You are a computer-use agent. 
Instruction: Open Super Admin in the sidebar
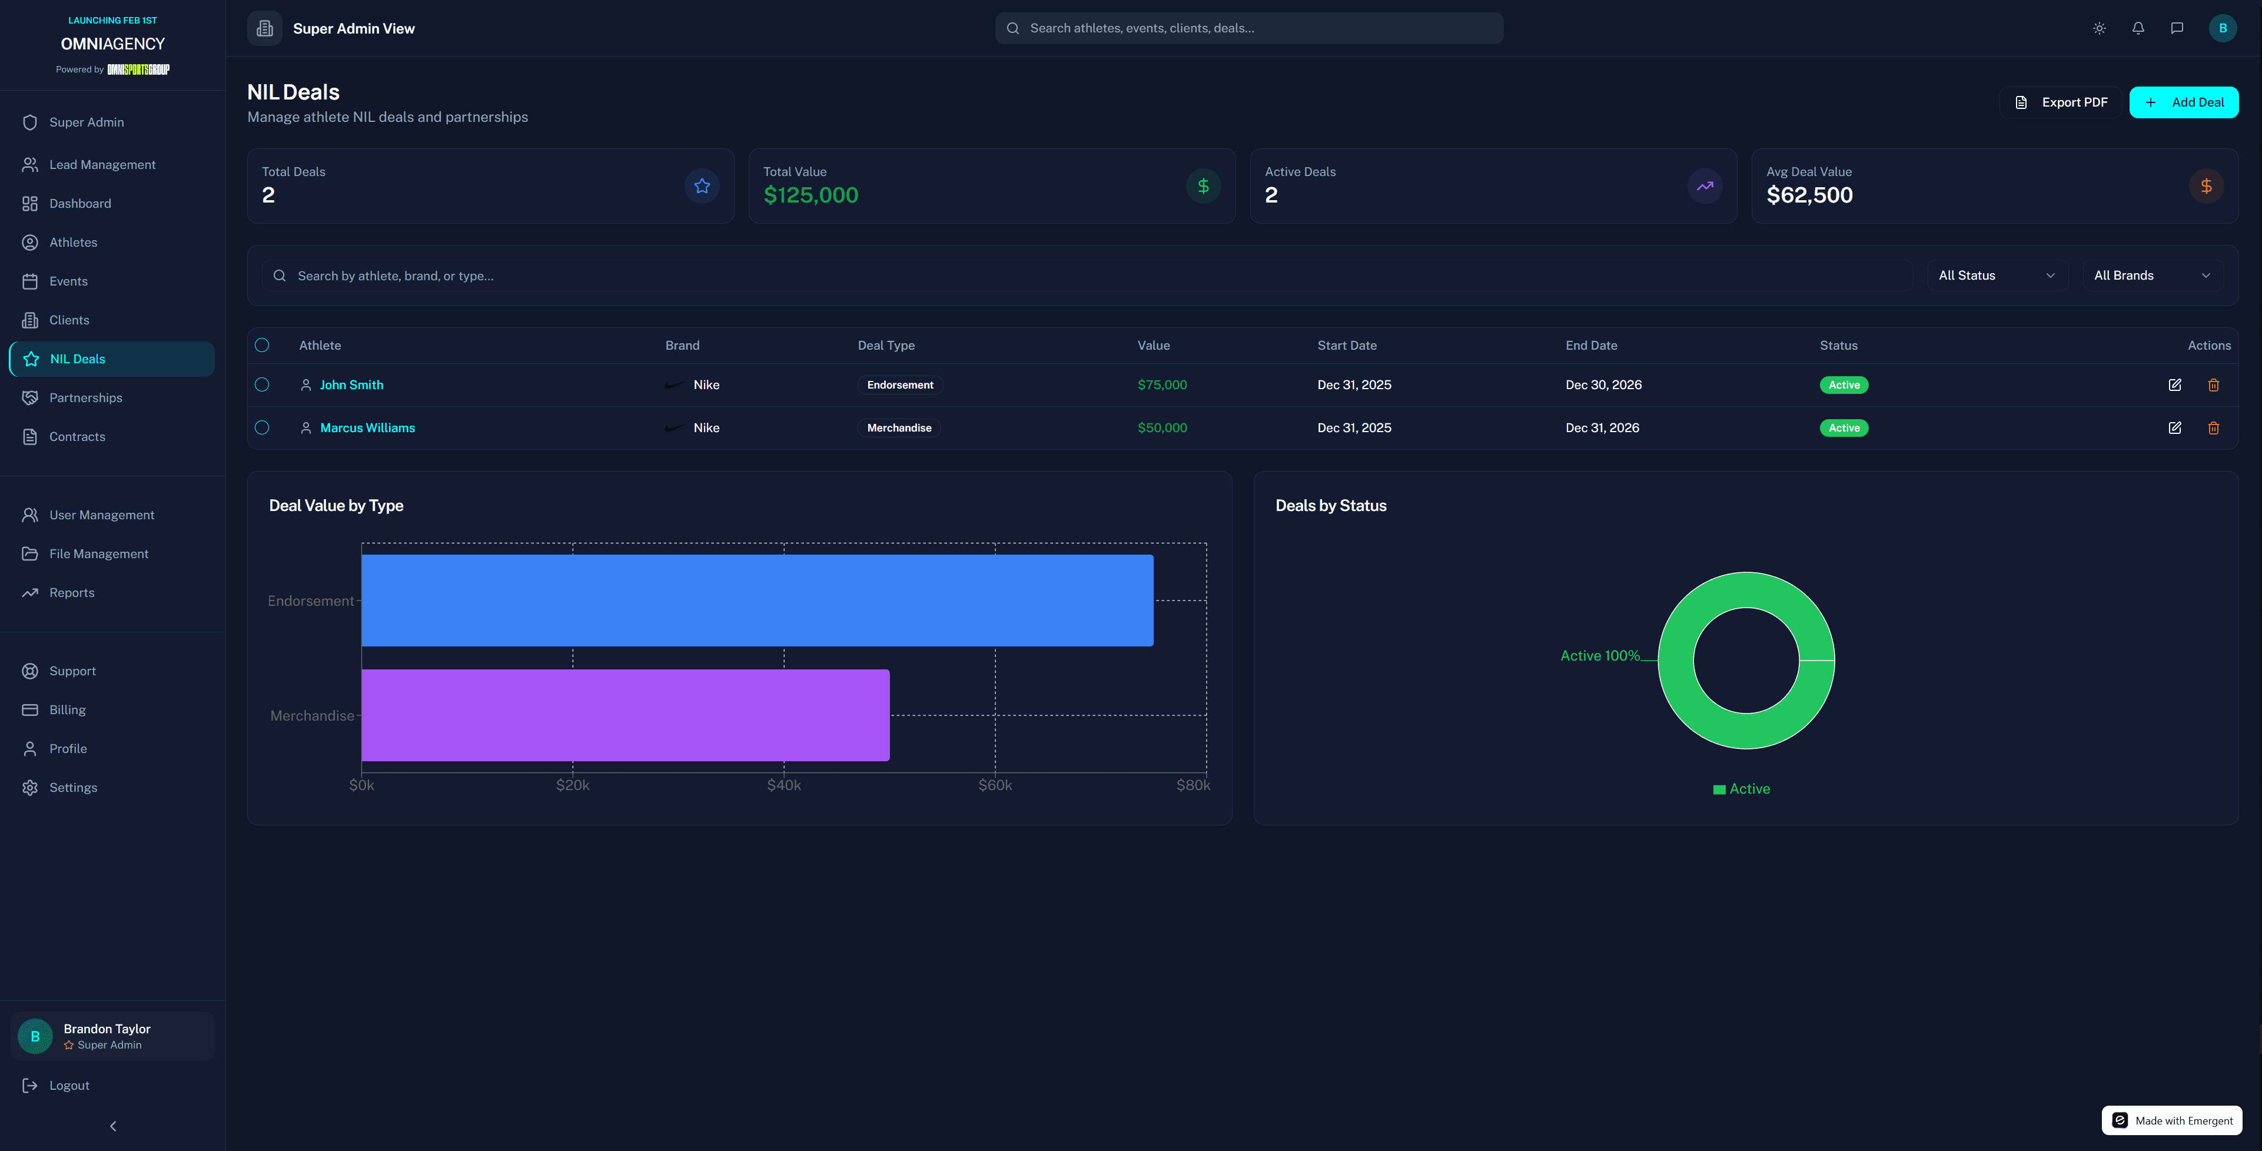click(111, 122)
